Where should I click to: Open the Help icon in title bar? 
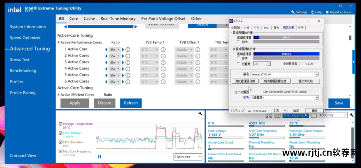316,12
